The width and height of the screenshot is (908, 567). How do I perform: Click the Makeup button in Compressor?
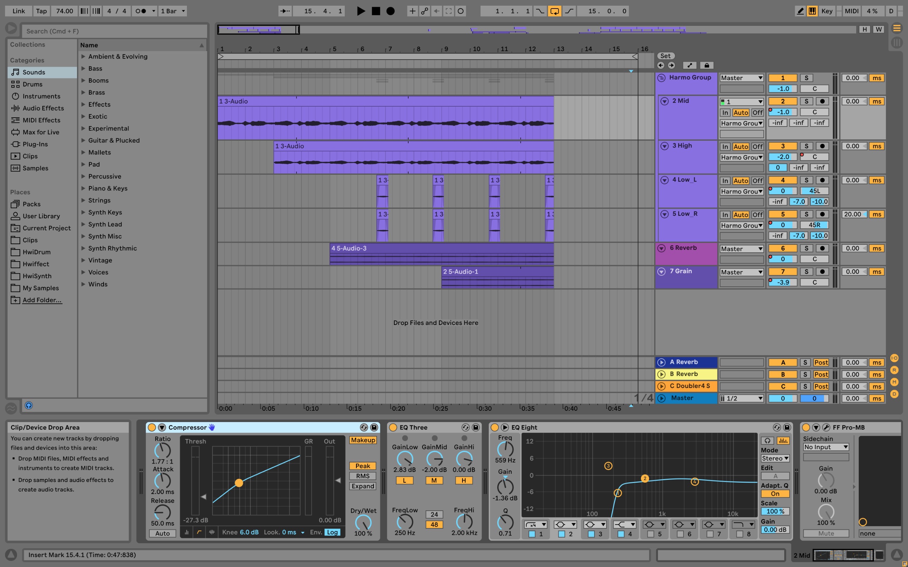(362, 440)
